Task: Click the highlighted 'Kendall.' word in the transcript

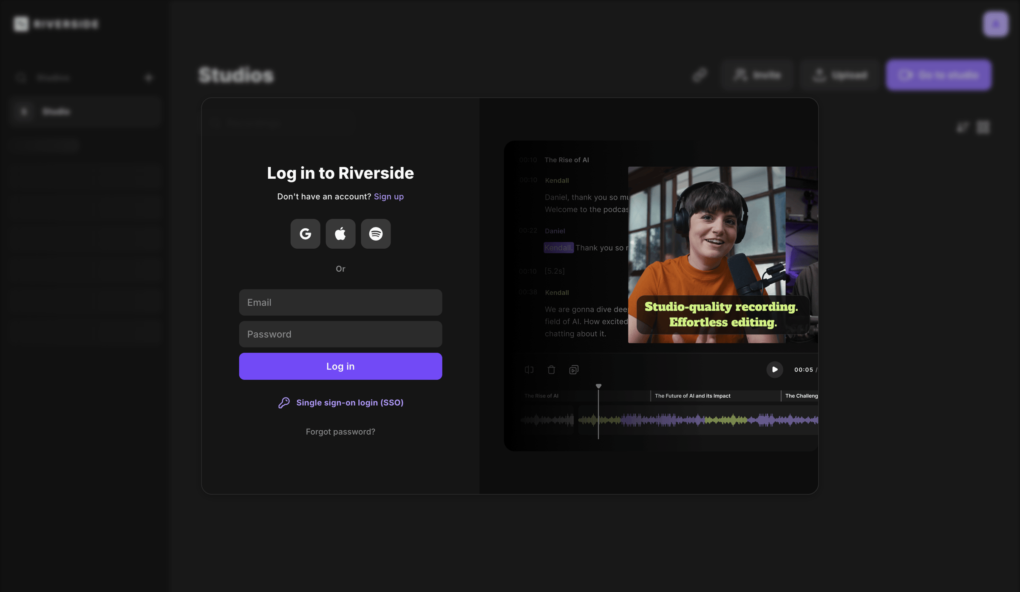Action: tap(558, 248)
